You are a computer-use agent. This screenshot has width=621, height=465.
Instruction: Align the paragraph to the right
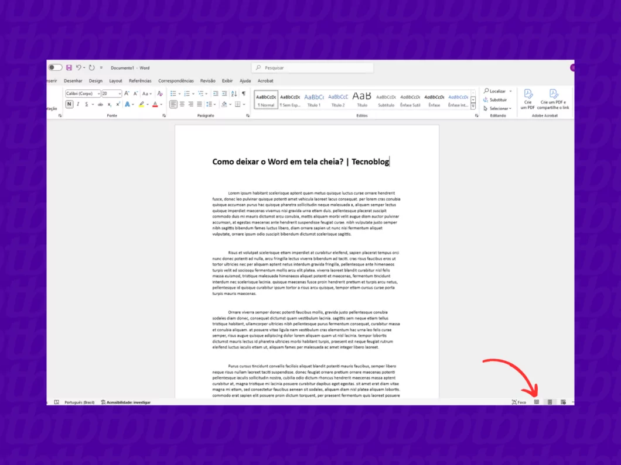click(191, 104)
